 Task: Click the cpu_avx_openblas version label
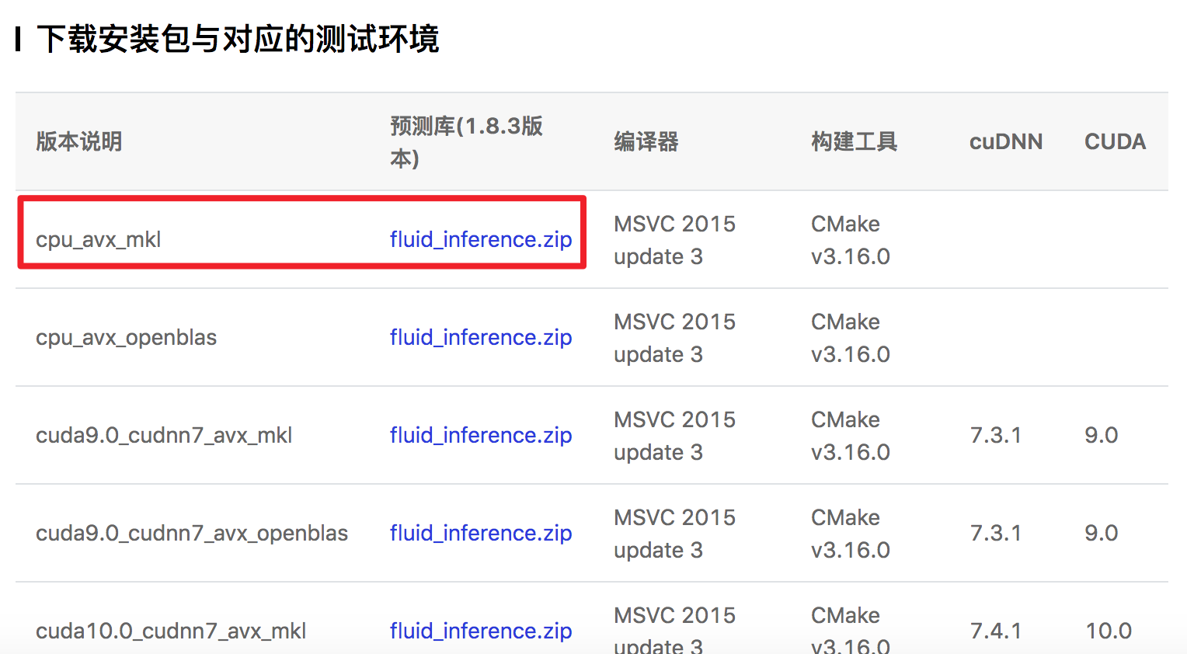point(126,337)
